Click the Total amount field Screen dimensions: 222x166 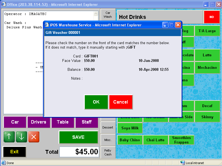point(79,152)
